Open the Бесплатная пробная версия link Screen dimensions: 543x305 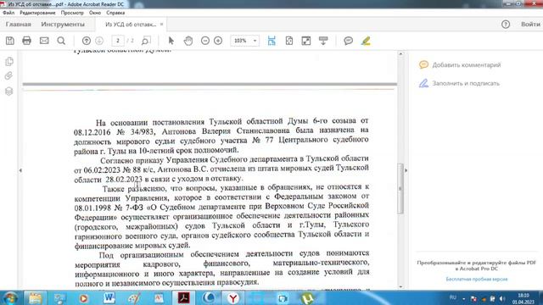coord(477,279)
